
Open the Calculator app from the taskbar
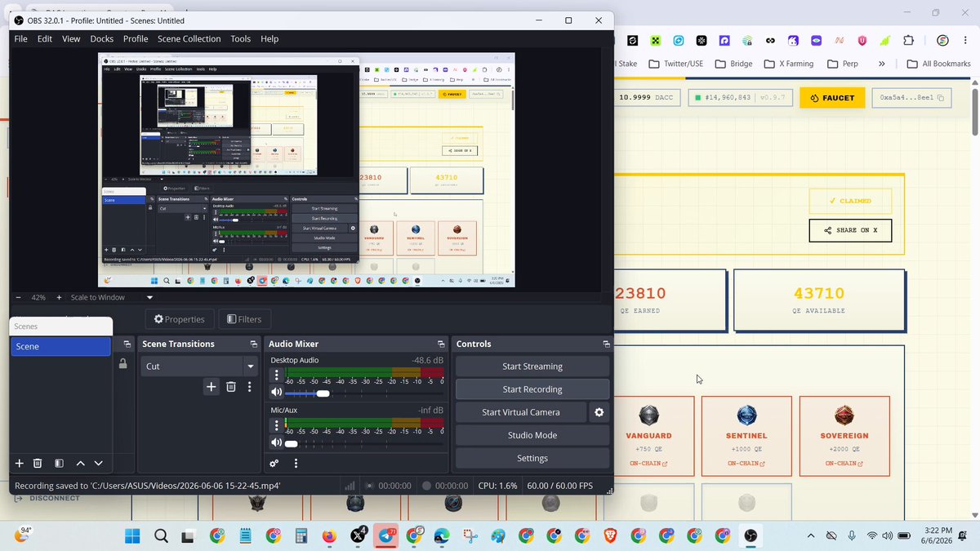301,535
